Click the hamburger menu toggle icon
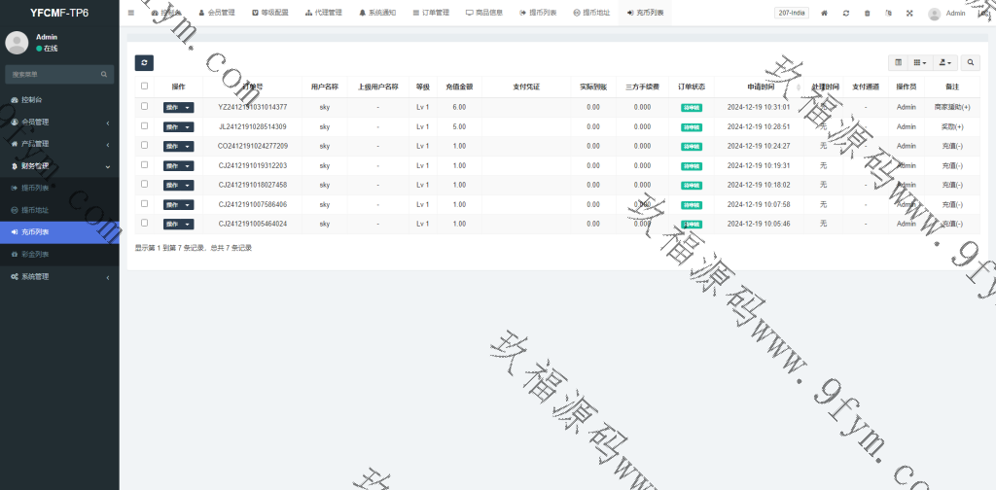The width and height of the screenshot is (996, 490). coord(131,13)
